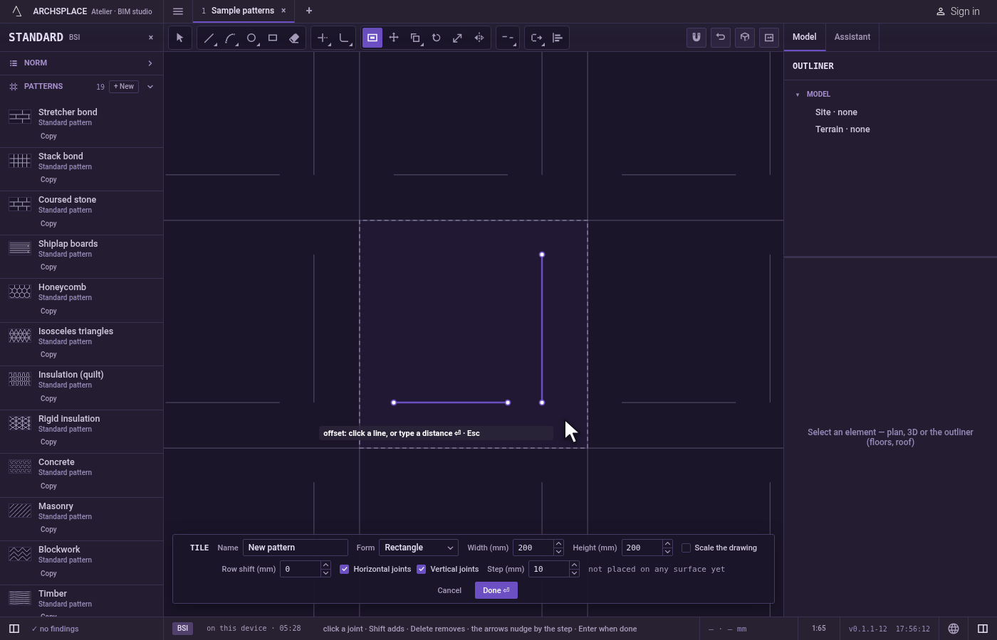Image resolution: width=997 pixels, height=640 pixels.
Task: Click the pattern Name input field
Action: (296, 548)
